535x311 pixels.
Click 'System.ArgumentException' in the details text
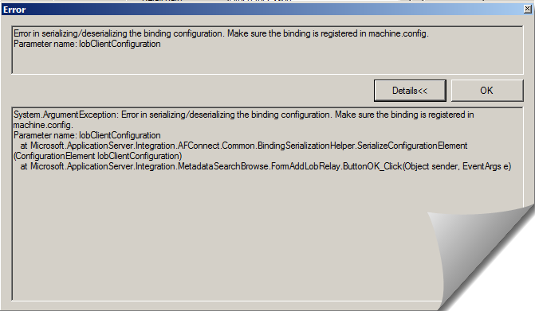[66, 115]
